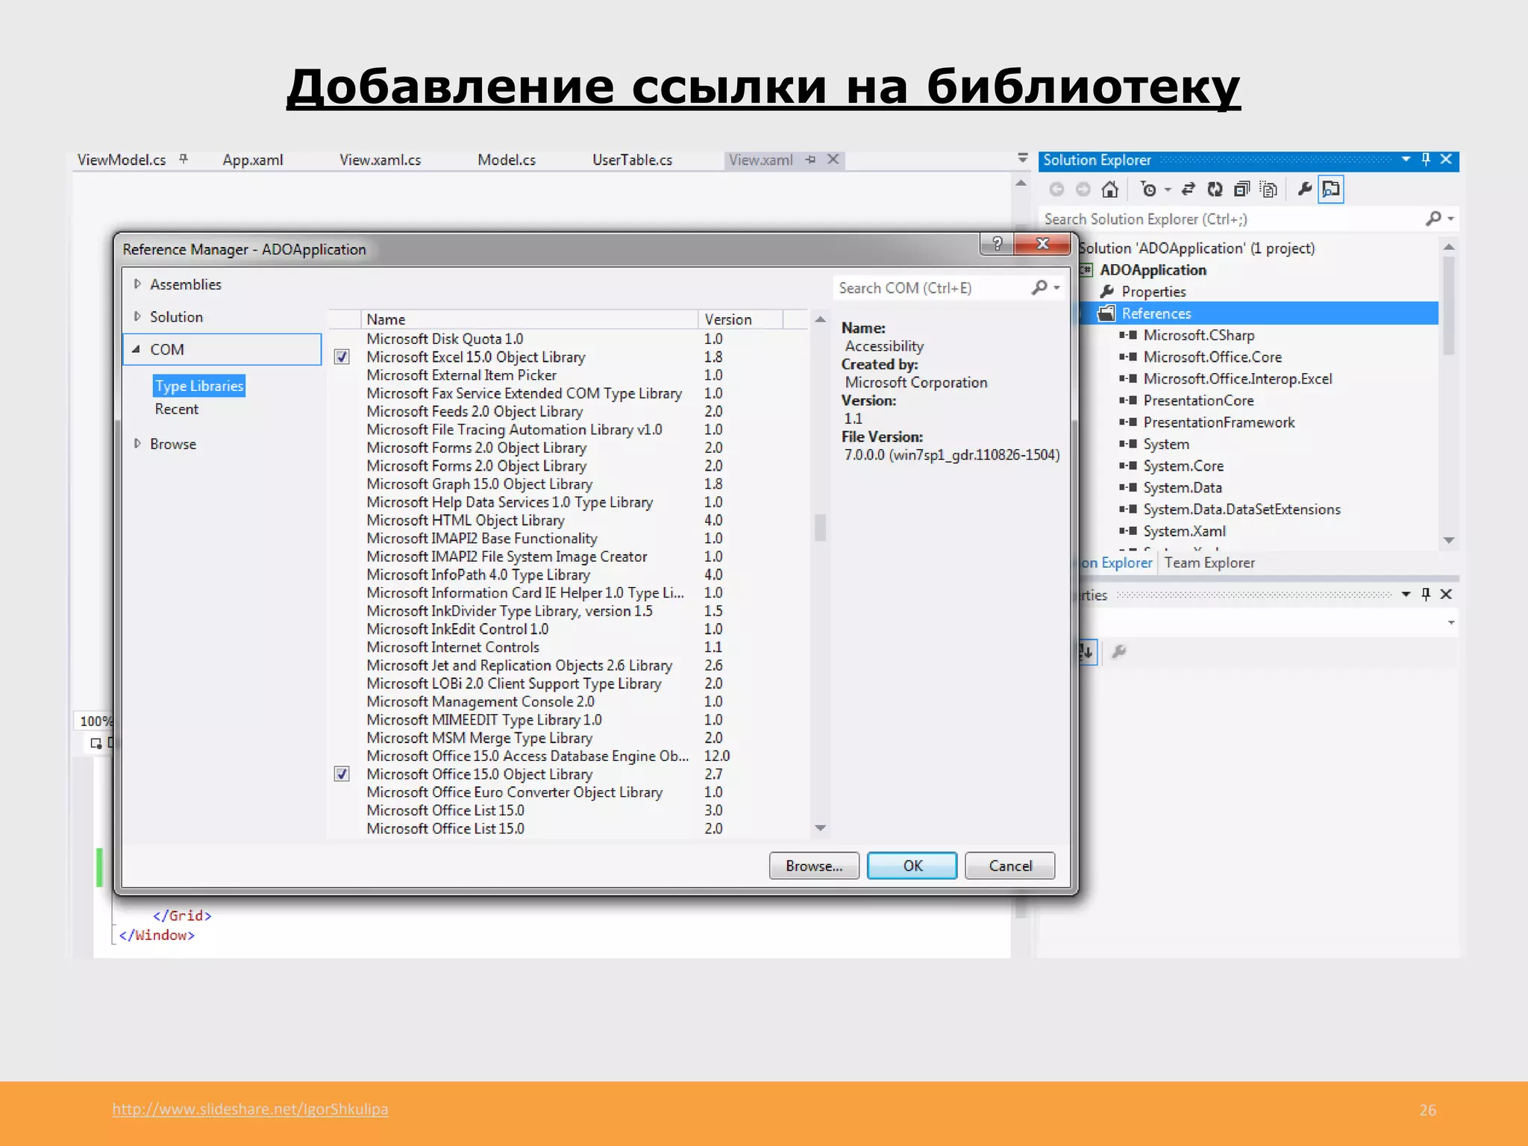This screenshot has width=1528, height=1146.
Task: Click the Forward arrow in Solution Explorer toolbar
Action: click(x=1083, y=190)
